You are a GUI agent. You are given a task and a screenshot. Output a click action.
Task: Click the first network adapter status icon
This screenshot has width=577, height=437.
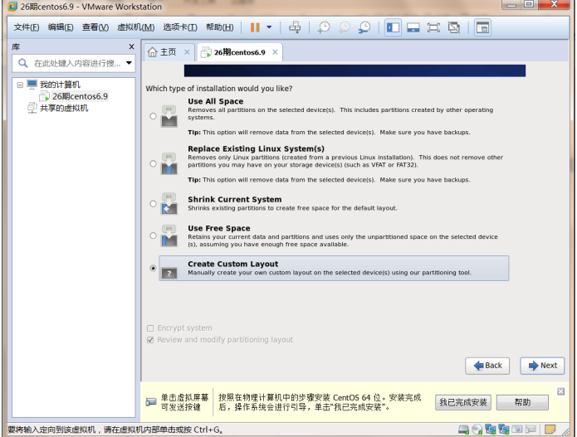click(490, 430)
